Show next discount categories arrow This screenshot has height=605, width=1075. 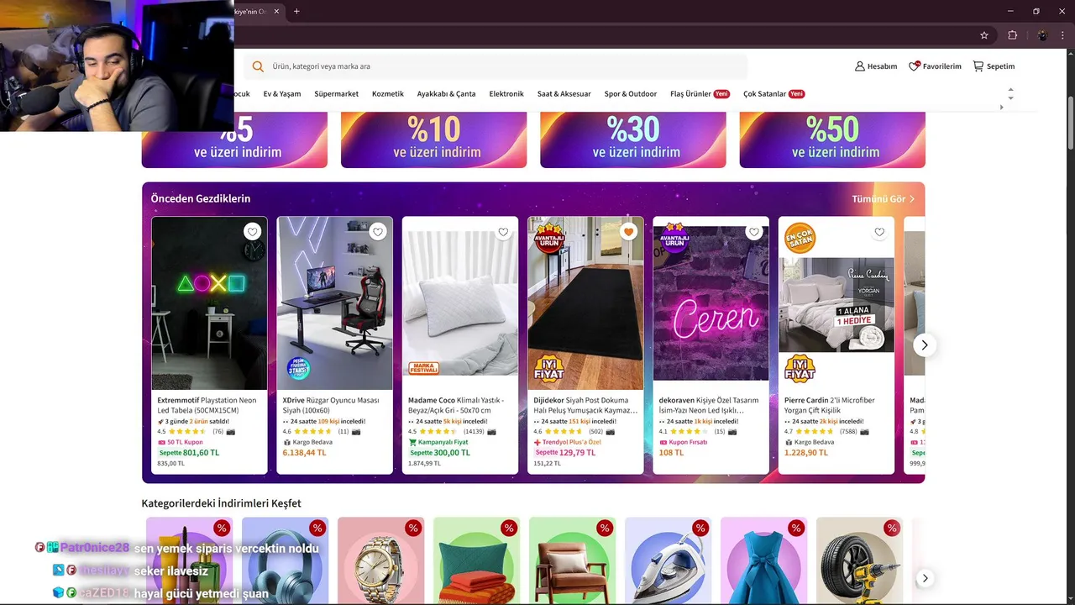click(925, 578)
